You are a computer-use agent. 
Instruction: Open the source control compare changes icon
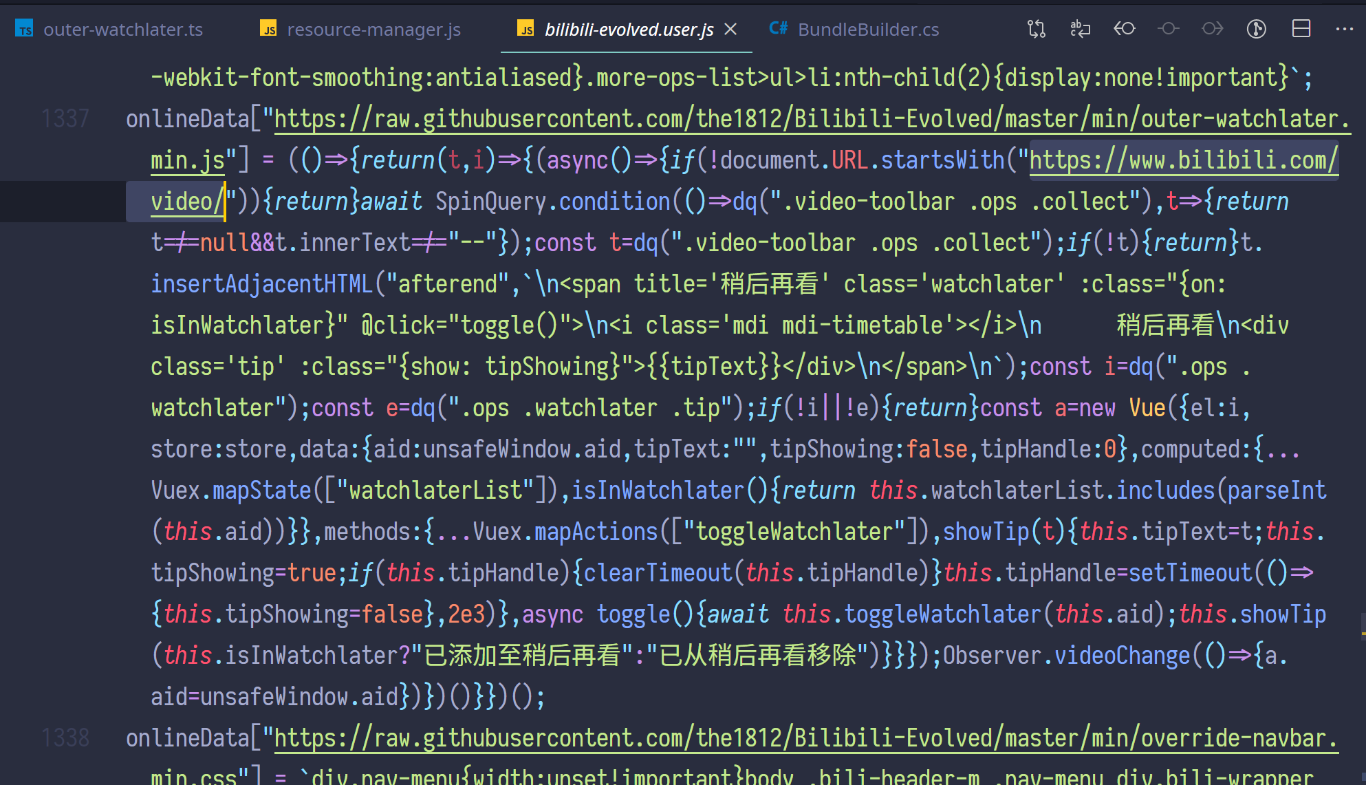[1037, 29]
